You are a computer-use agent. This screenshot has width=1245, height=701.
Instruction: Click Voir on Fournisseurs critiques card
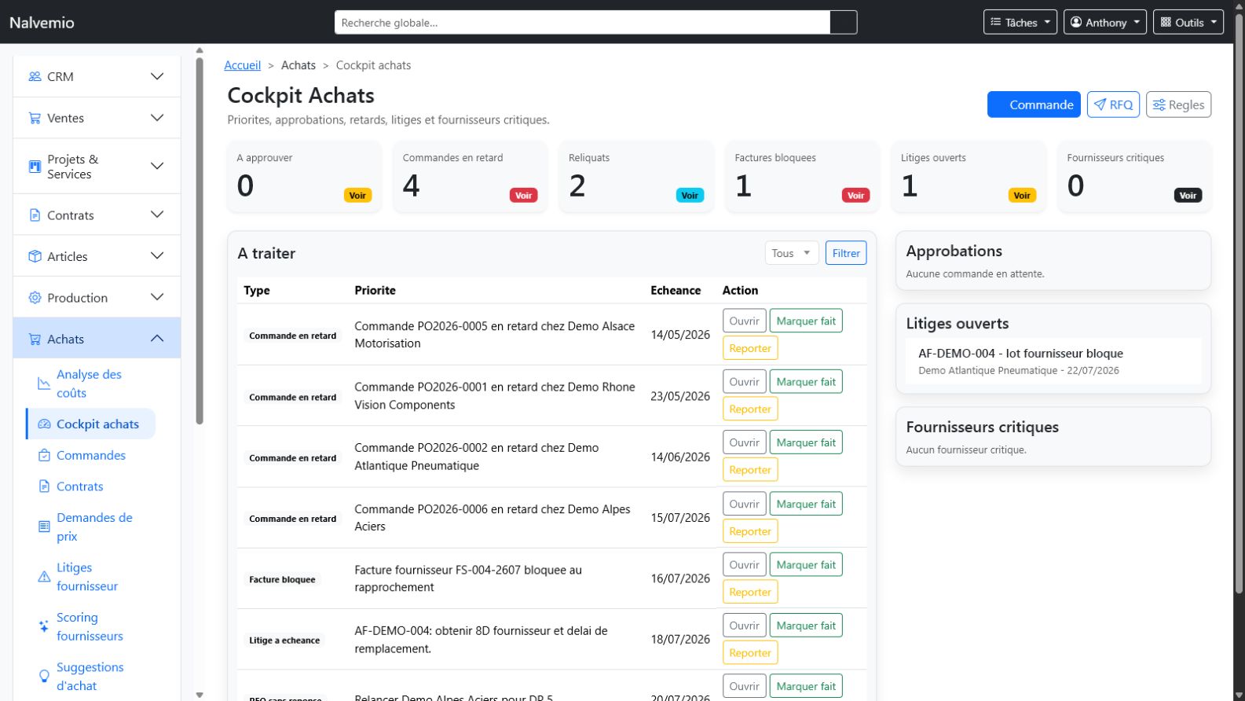[x=1188, y=196]
